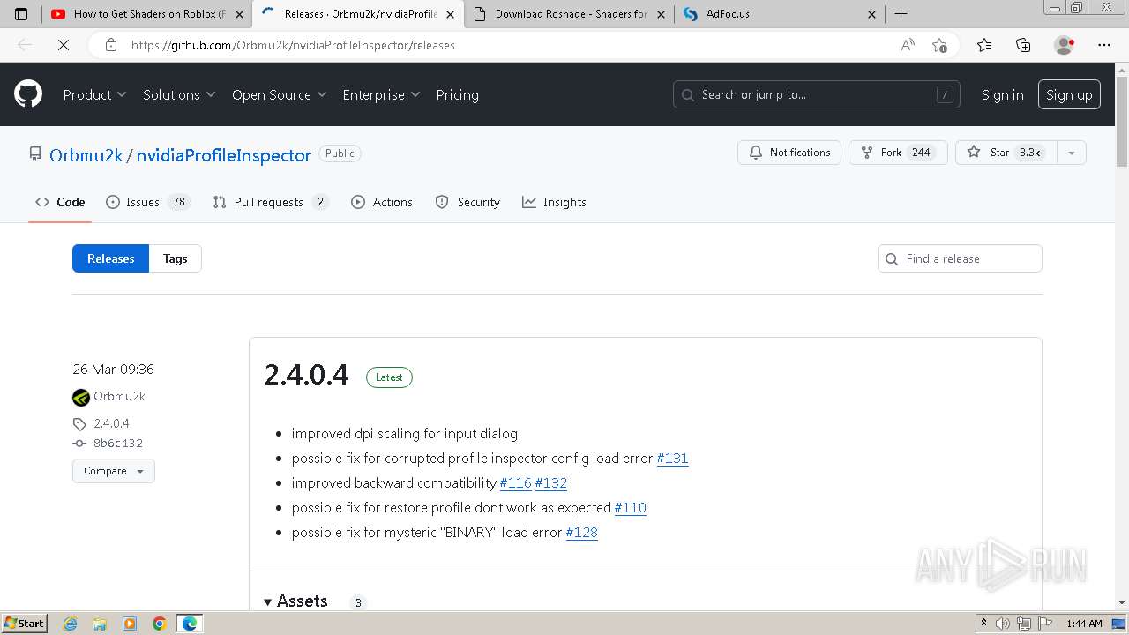Switch to the Issues tab
Screen dimensions: 1129x635
coord(147,202)
